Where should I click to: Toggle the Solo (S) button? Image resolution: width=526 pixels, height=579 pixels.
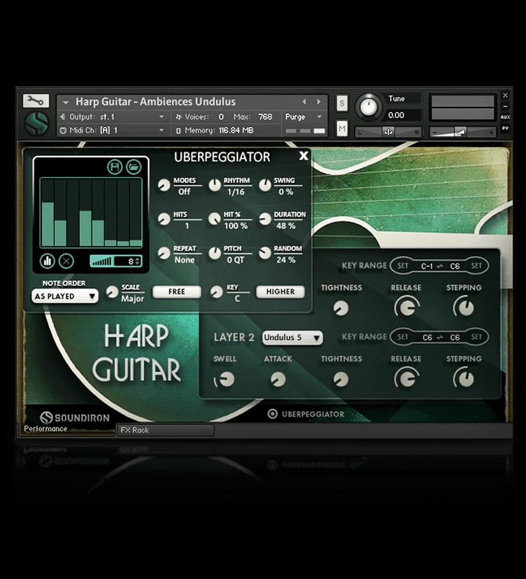342,103
